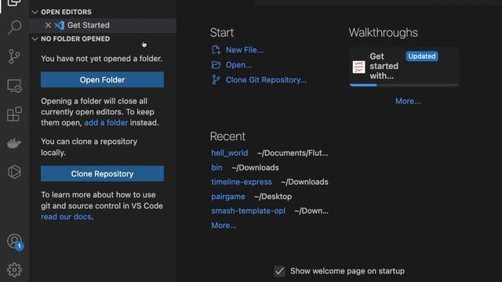
Task: Click the '~/Desktop' path text
Action: pos(273,197)
